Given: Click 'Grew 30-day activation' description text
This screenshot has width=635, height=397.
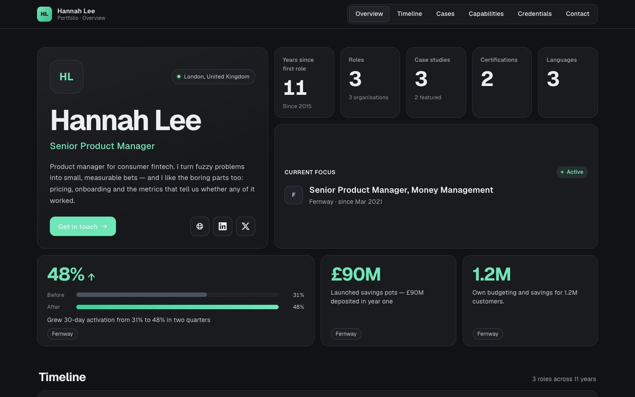Looking at the screenshot, I should point(129,320).
